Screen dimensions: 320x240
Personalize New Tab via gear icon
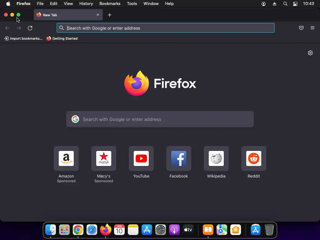click(x=310, y=53)
